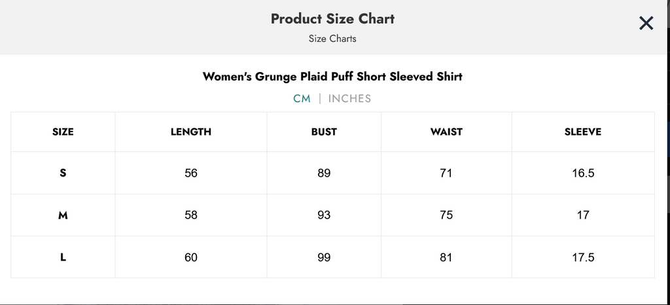The image size is (670, 305).
Task: Click the large bust value 99
Action: [x=324, y=257]
